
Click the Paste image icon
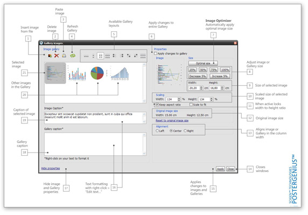(64, 56)
